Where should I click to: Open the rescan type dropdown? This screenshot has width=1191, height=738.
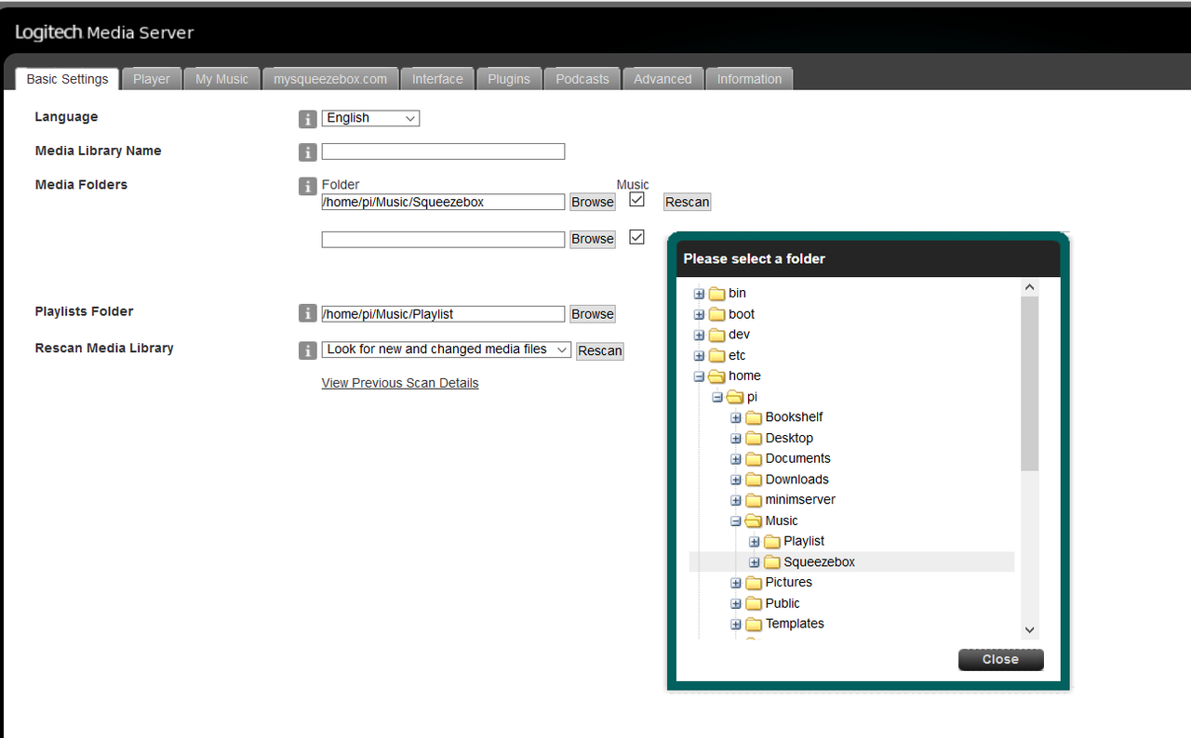click(x=447, y=349)
